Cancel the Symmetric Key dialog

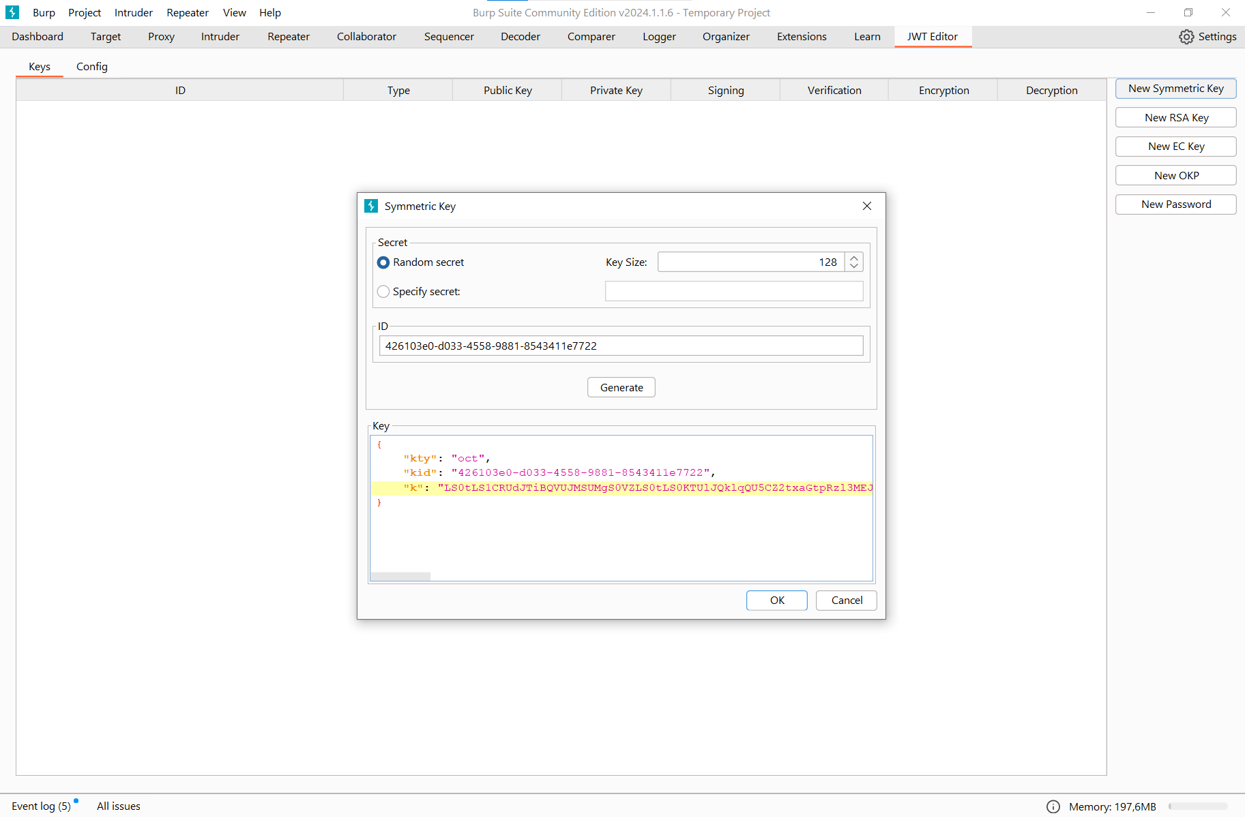pos(847,601)
